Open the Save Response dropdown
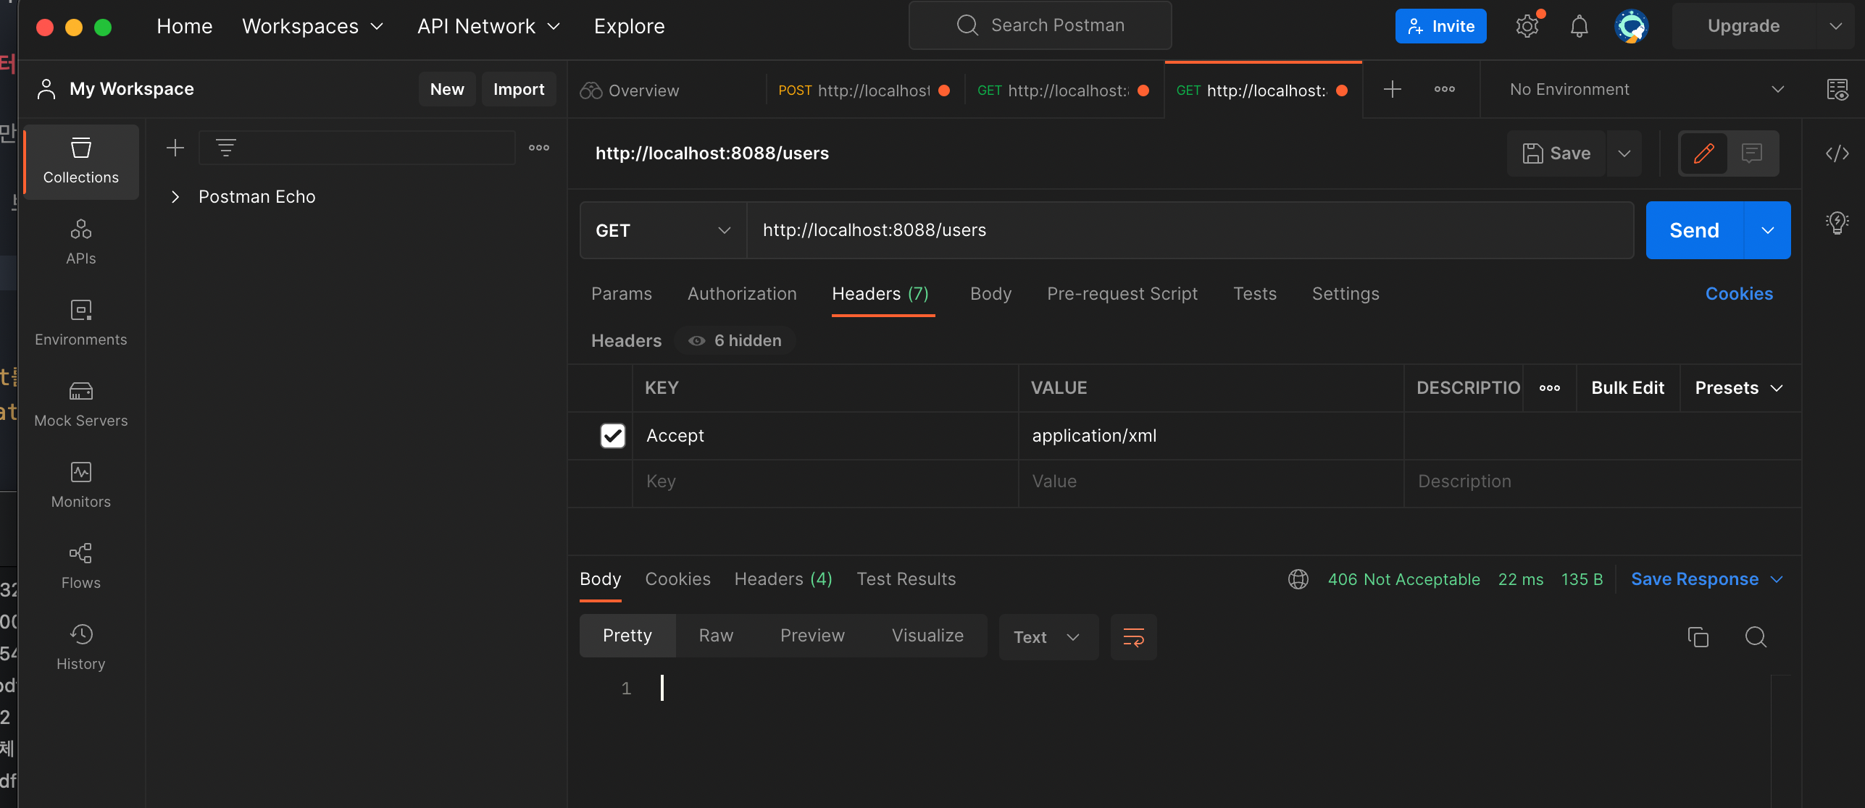This screenshot has height=808, width=1865. click(x=1706, y=579)
